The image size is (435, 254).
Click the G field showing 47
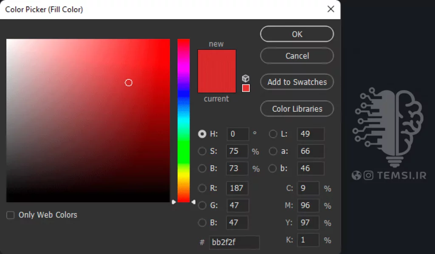click(x=237, y=206)
